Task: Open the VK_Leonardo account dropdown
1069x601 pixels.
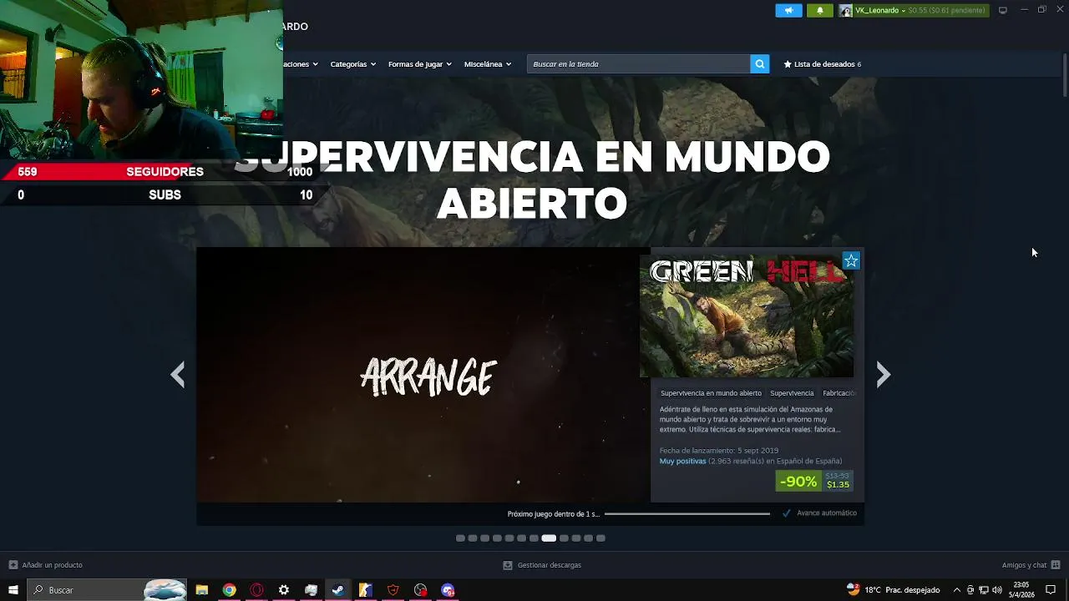Action: pyautogui.click(x=880, y=10)
